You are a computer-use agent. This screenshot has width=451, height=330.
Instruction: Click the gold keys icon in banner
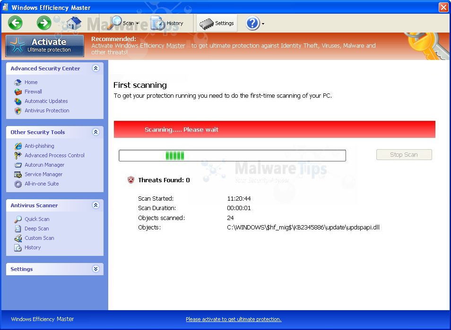(427, 46)
